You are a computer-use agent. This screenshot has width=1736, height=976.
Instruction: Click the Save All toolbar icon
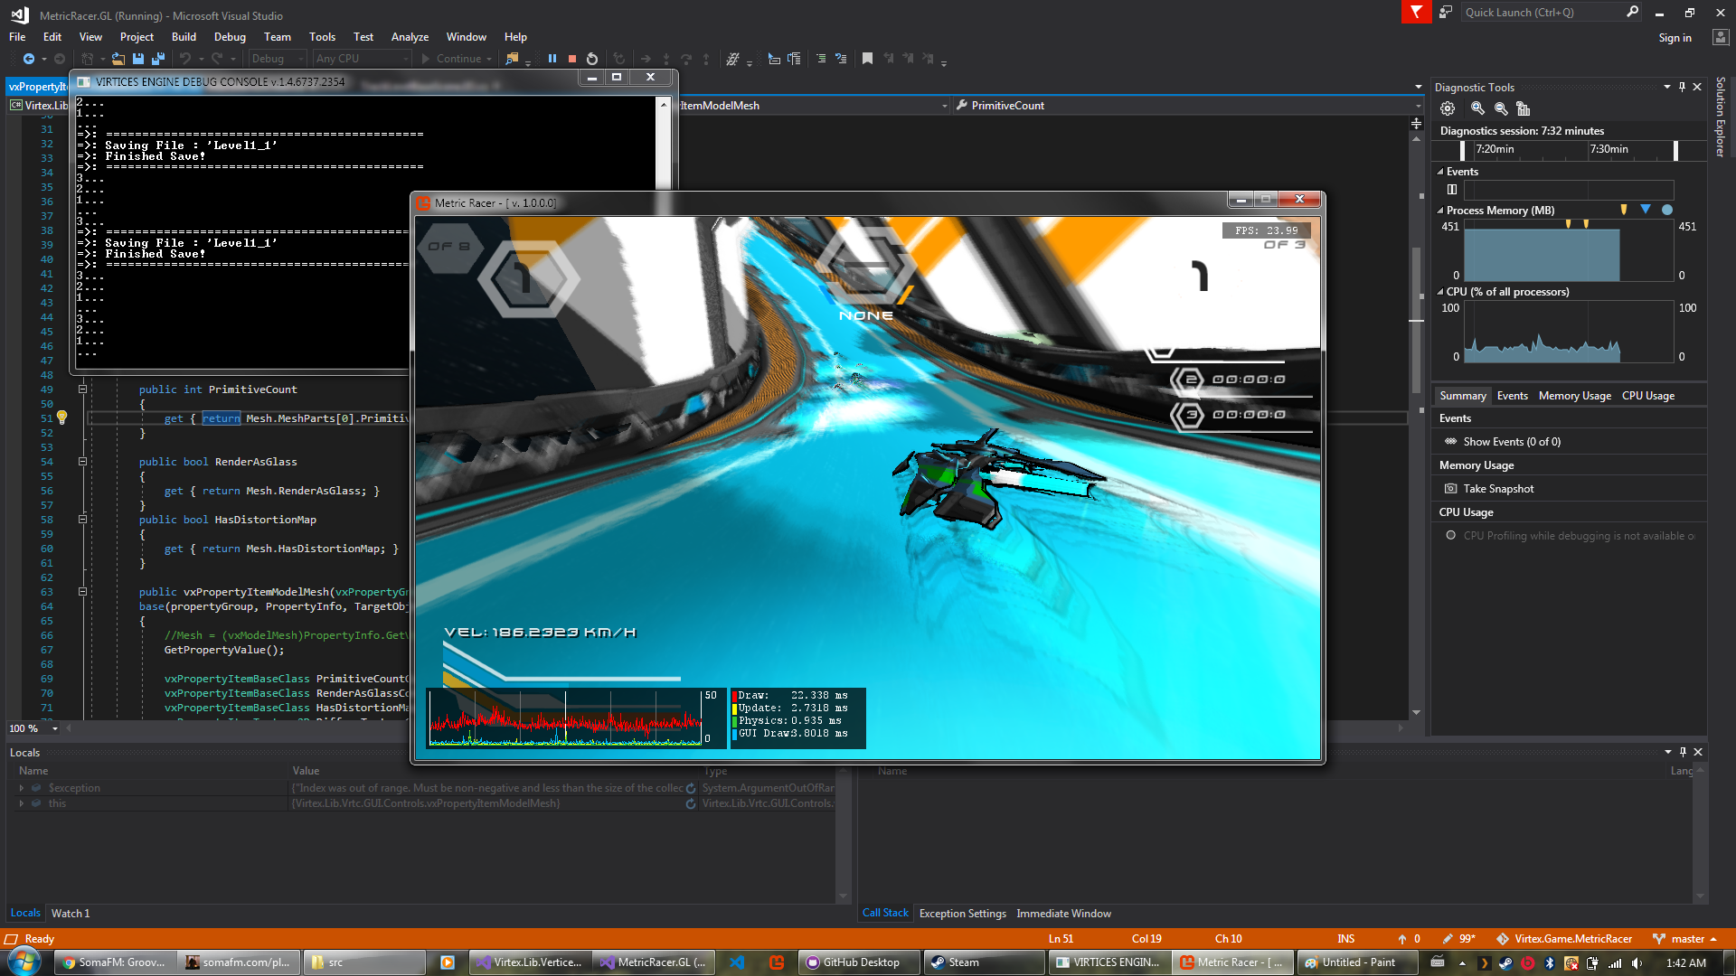tap(158, 59)
